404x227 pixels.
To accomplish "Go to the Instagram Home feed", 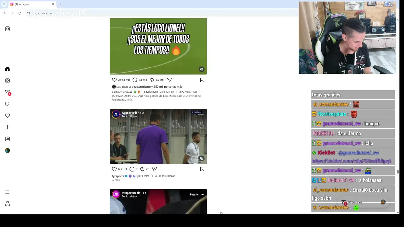I will pos(8,69).
